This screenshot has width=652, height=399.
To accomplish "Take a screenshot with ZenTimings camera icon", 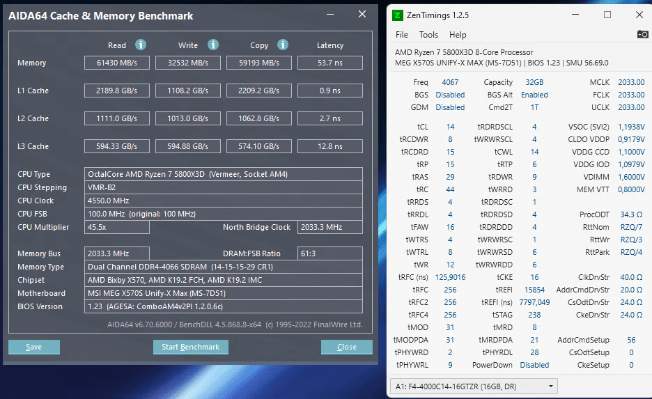I will 642,34.
